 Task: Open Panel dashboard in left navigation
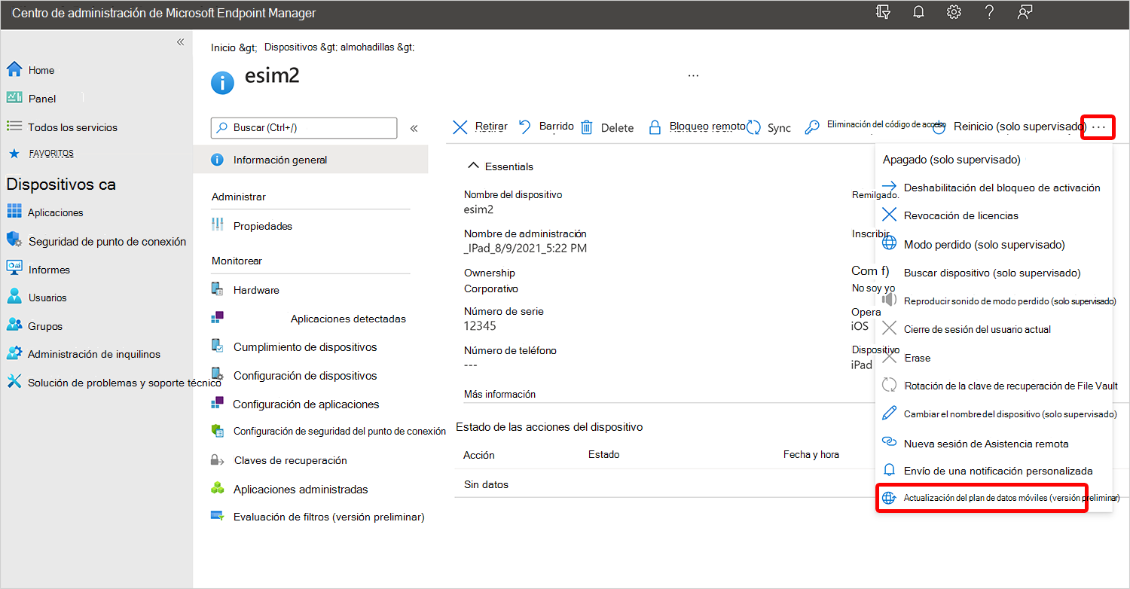[x=42, y=99]
